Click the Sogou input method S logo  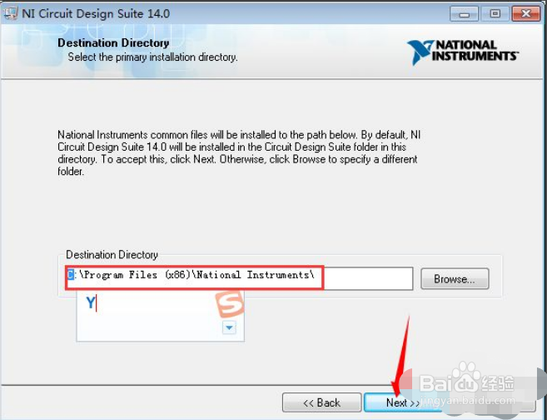pyautogui.click(x=229, y=303)
